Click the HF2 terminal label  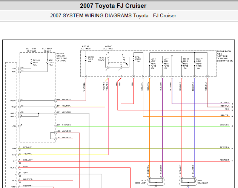click(x=14, y=155)
